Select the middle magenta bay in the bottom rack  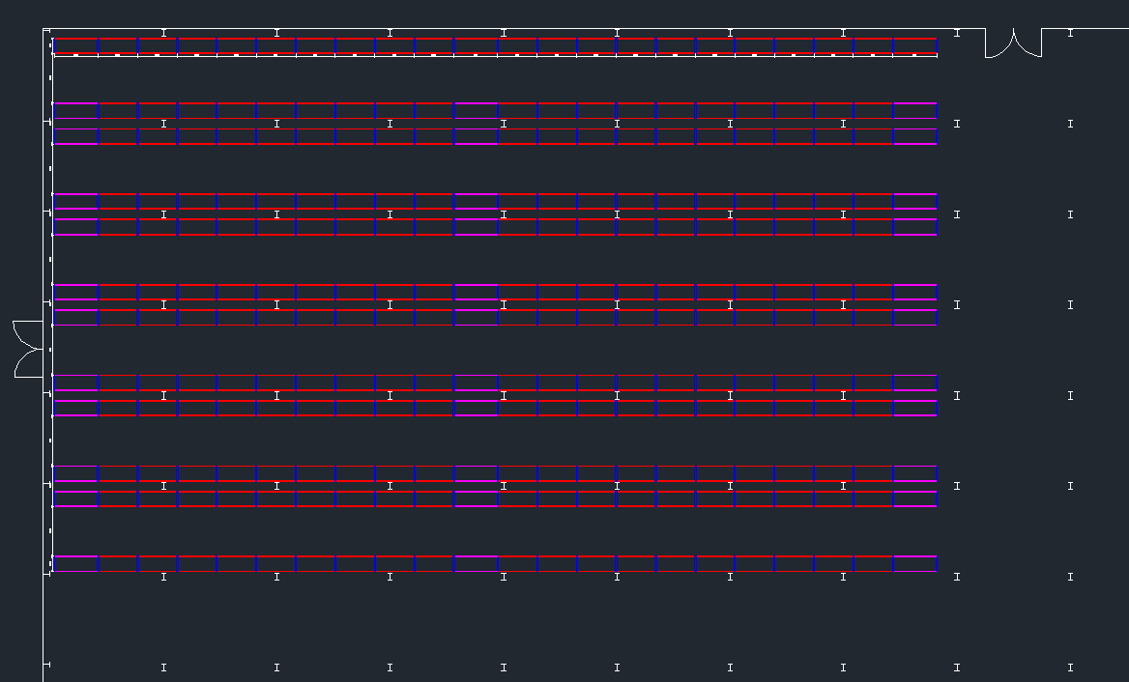coord(476,563)
